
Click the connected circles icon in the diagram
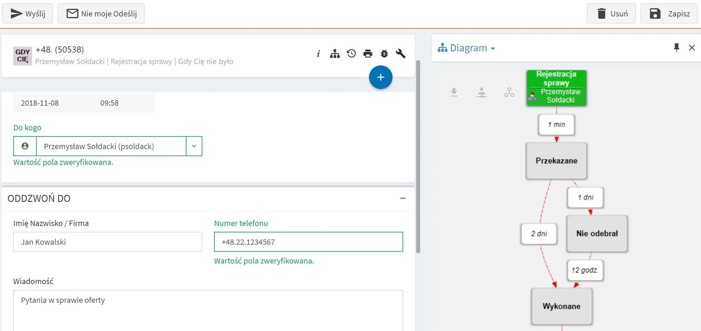click(509, 92)
